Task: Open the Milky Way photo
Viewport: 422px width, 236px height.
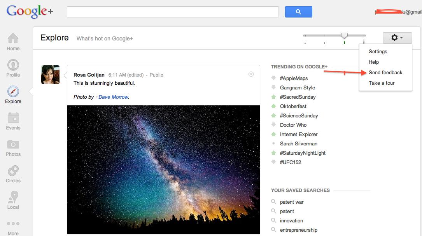Action: click(x=163, y=170)
